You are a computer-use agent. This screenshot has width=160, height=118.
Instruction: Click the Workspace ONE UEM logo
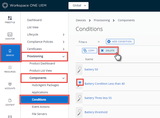[x=5, y=5]
